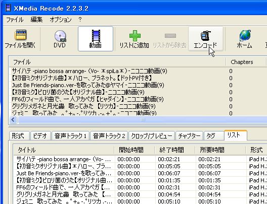Switch to the タグ tab
Viewport: 267px width, 204px height.
coord(214,136)
